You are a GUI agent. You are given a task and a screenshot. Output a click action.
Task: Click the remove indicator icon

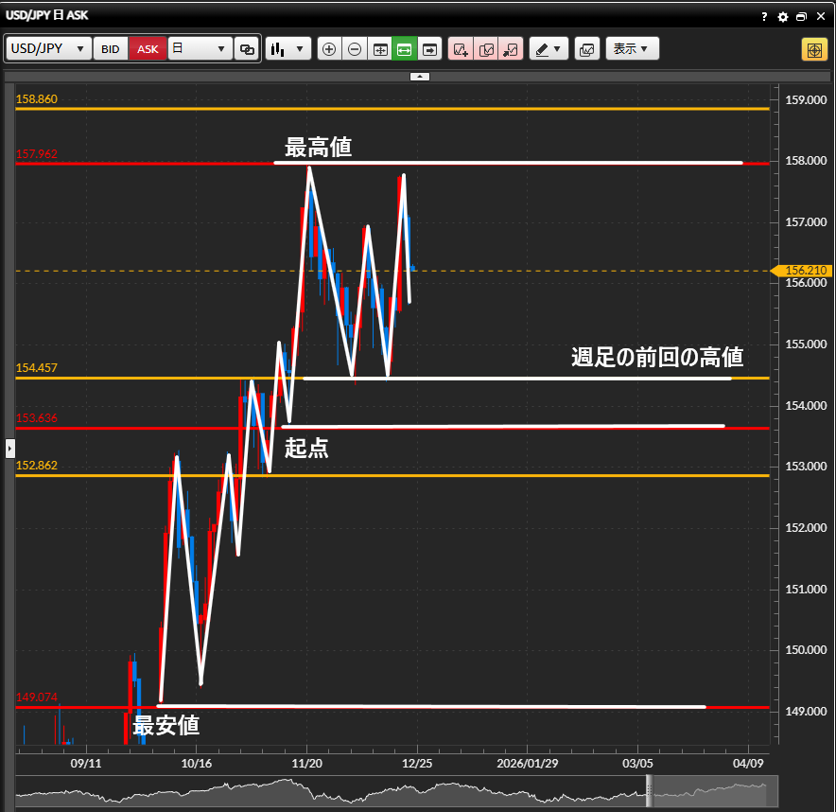(511, 49)
